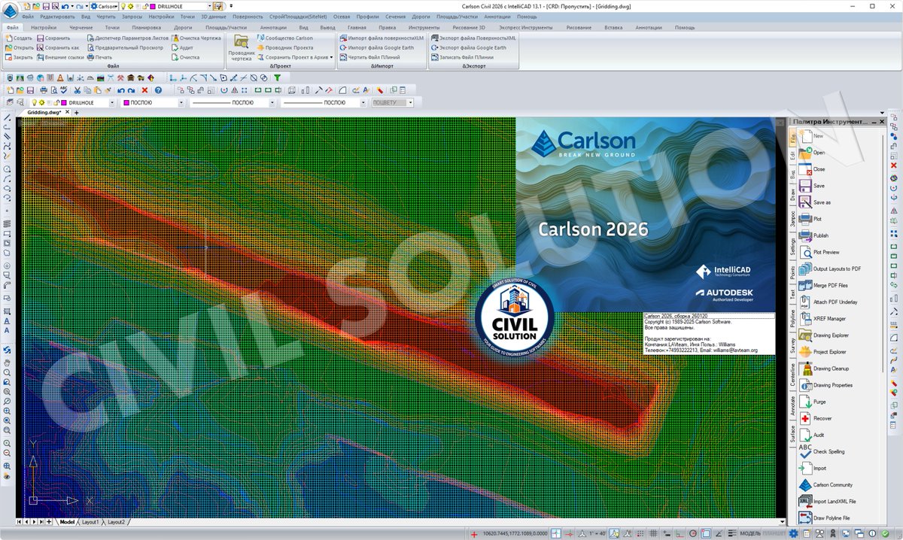Viewport: 903px width, 540px height.
Task: Click the Печать ribbon button
Action: point(99,57)
